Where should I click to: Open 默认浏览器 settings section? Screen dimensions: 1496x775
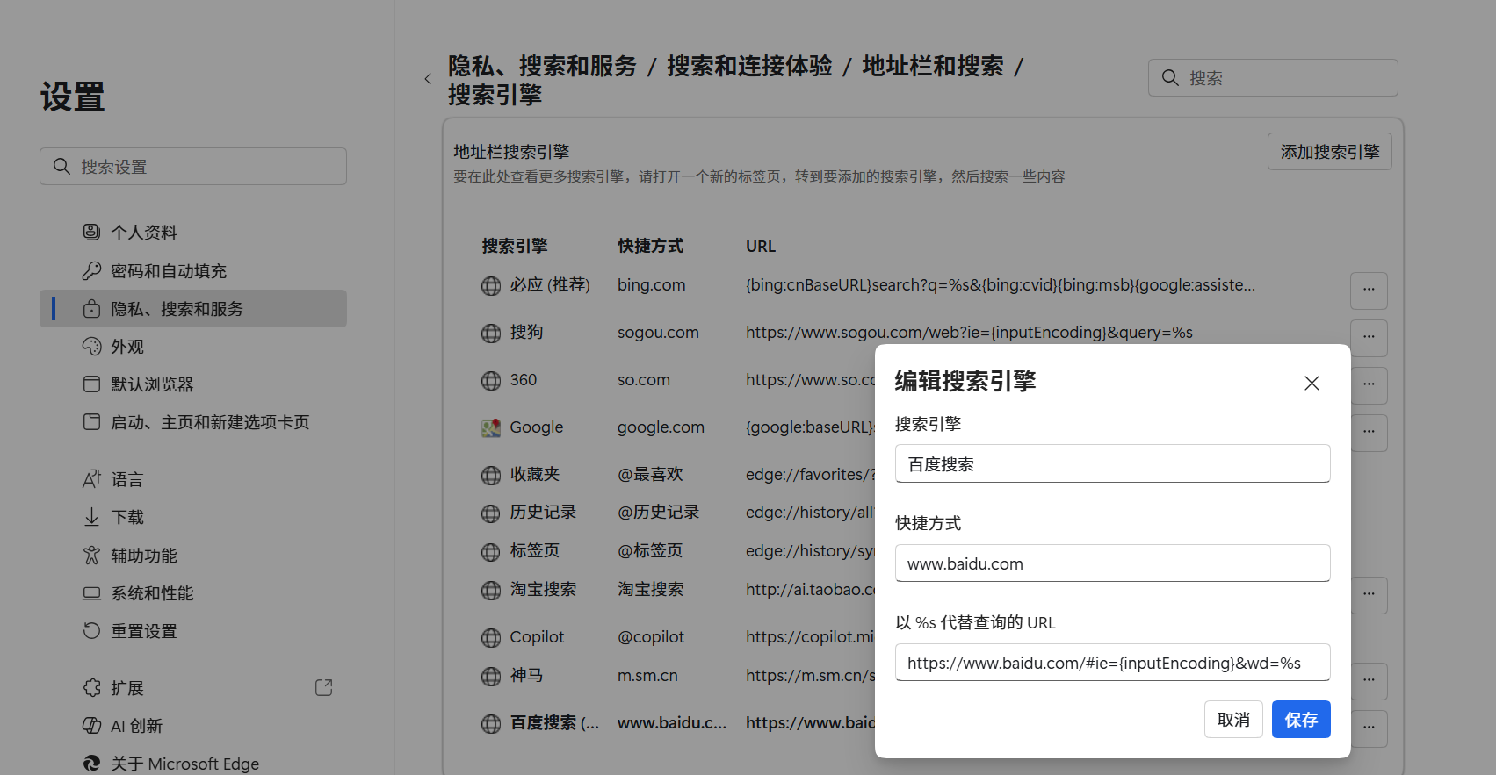coord(152,384)
